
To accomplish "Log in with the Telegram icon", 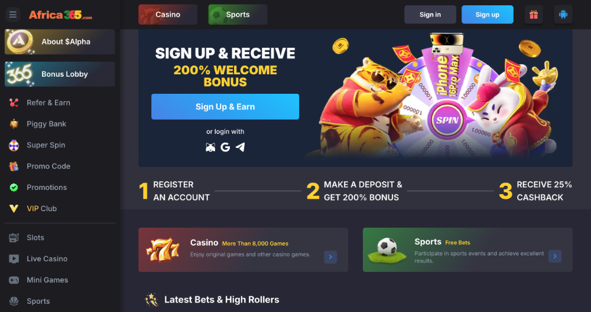I will tap(240, 147).
